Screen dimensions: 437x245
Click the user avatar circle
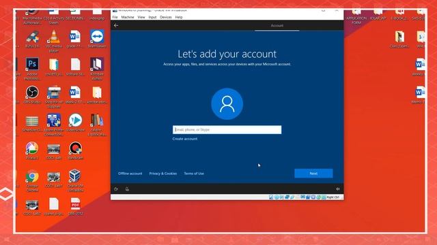[x=227, y=104]
